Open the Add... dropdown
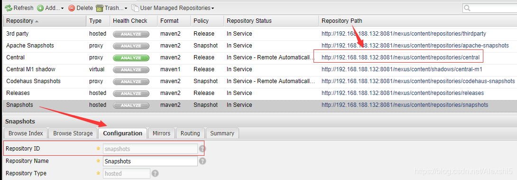The image size is (517, 180). click(50, 8)
